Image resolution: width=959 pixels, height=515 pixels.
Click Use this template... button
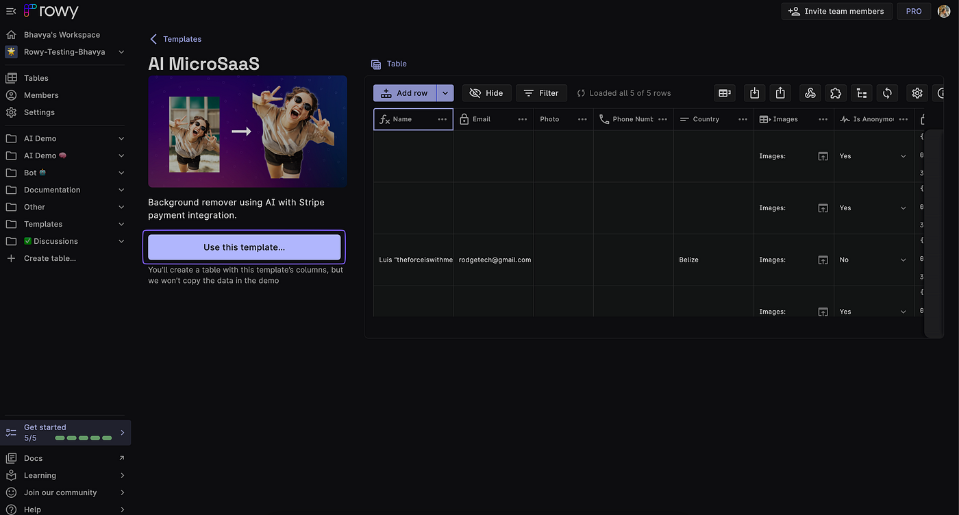[244, 247]
